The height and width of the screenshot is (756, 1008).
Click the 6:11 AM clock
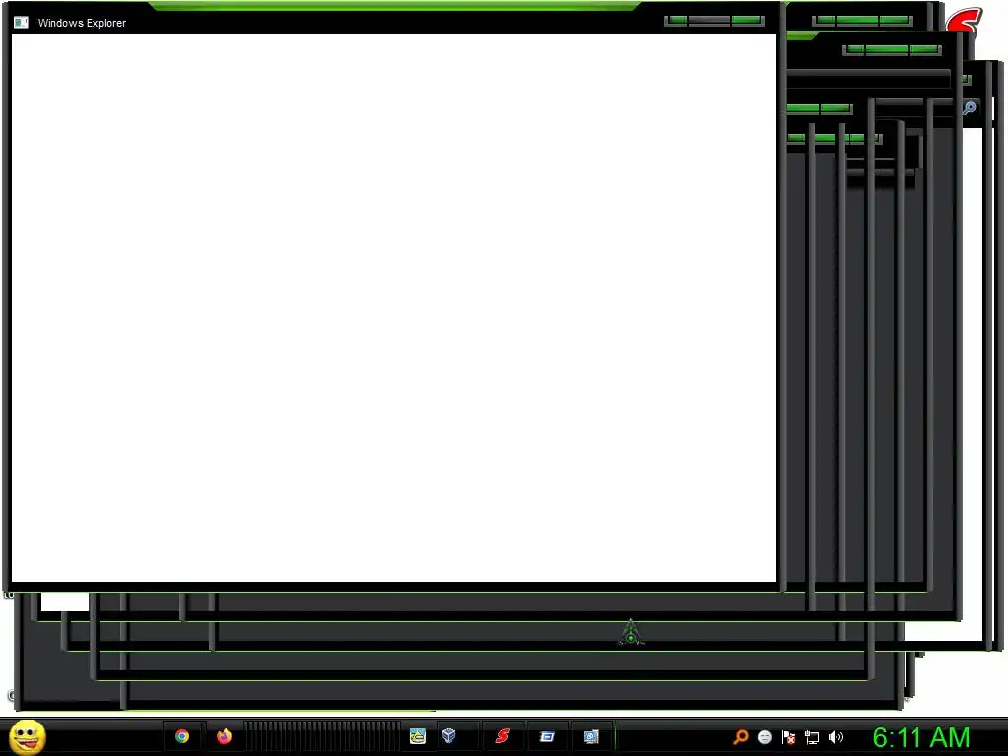(921, 737)
